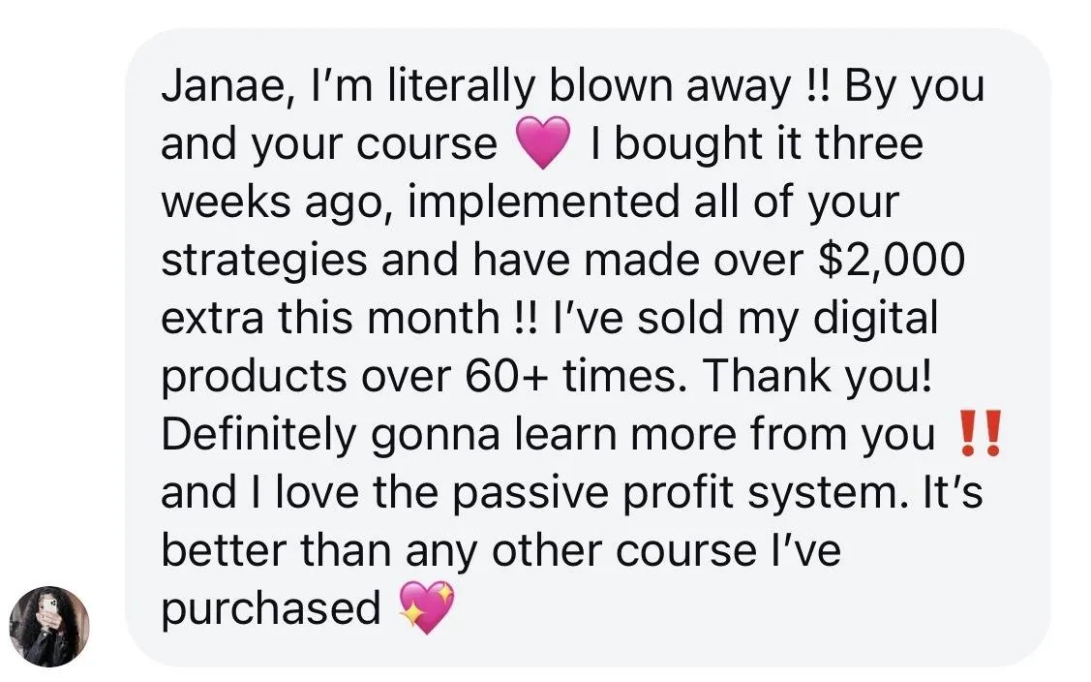Screen dimensions: 1091x682
Task: Open the sender's profile picture
Action: (48, 626)
